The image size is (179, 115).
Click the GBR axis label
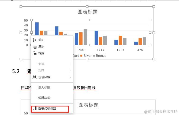click(101, 50)
